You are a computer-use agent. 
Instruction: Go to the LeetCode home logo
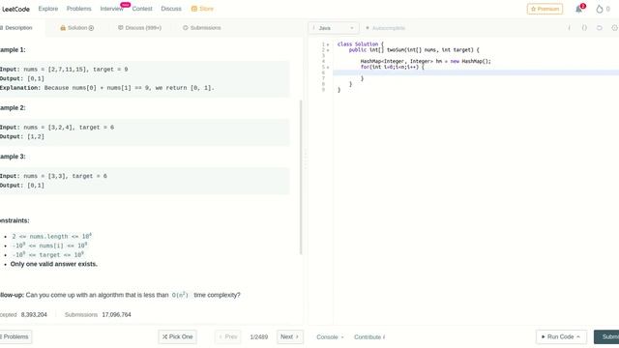coord(15,9)
